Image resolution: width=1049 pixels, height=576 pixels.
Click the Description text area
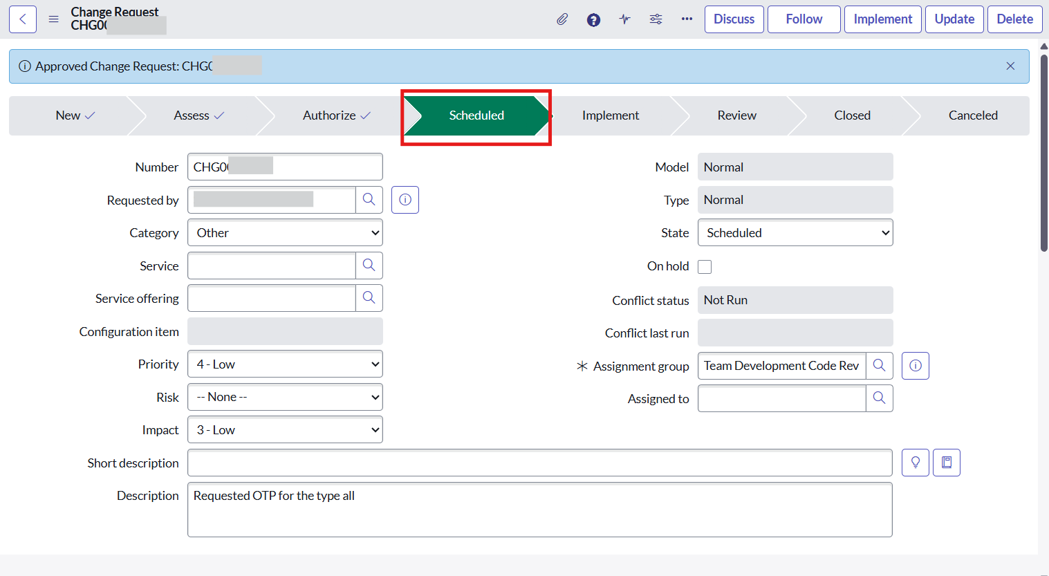point(540,510)
